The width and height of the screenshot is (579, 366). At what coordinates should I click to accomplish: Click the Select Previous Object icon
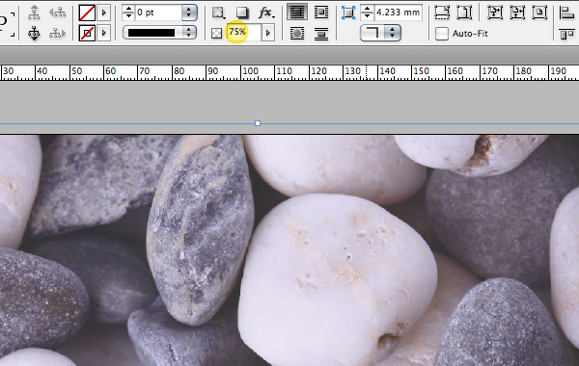57,13
